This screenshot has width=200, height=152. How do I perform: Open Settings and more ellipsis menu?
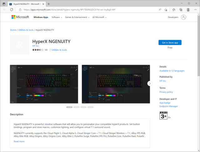195,10
